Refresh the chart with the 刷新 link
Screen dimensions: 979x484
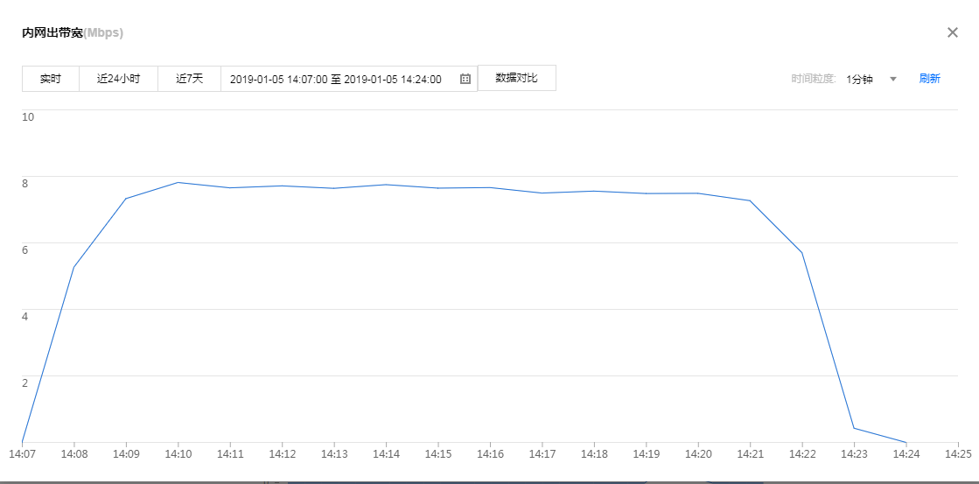click(x=929, y=79)
